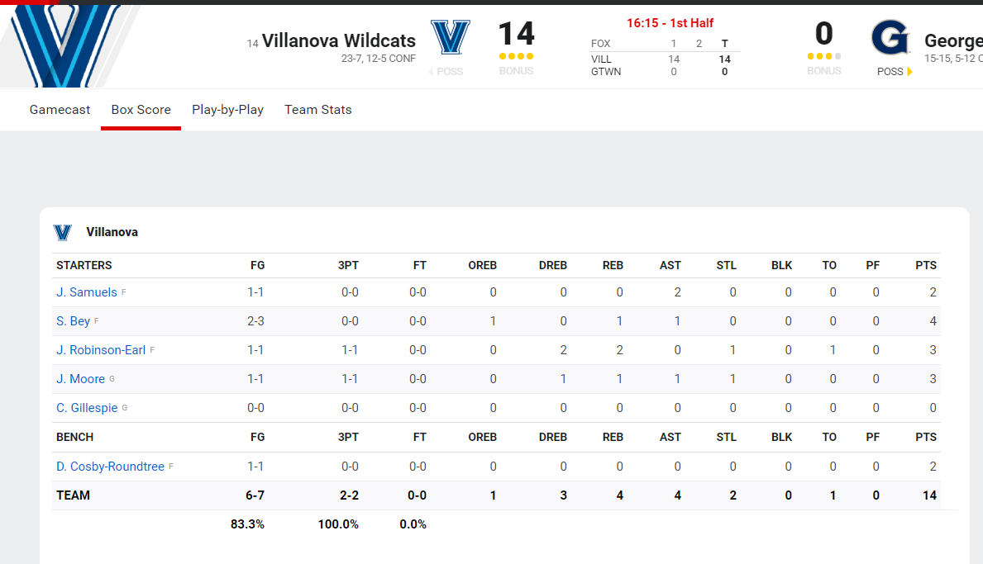The image size is (983, 564).
Task: Open the Team Stats tab
Action: click(318, 110)
